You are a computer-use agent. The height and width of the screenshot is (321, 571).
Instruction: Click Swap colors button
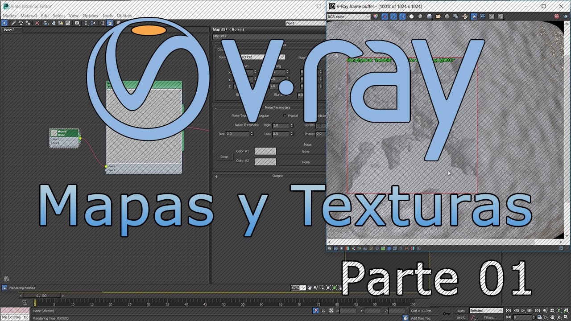click(x=224, y=157)
